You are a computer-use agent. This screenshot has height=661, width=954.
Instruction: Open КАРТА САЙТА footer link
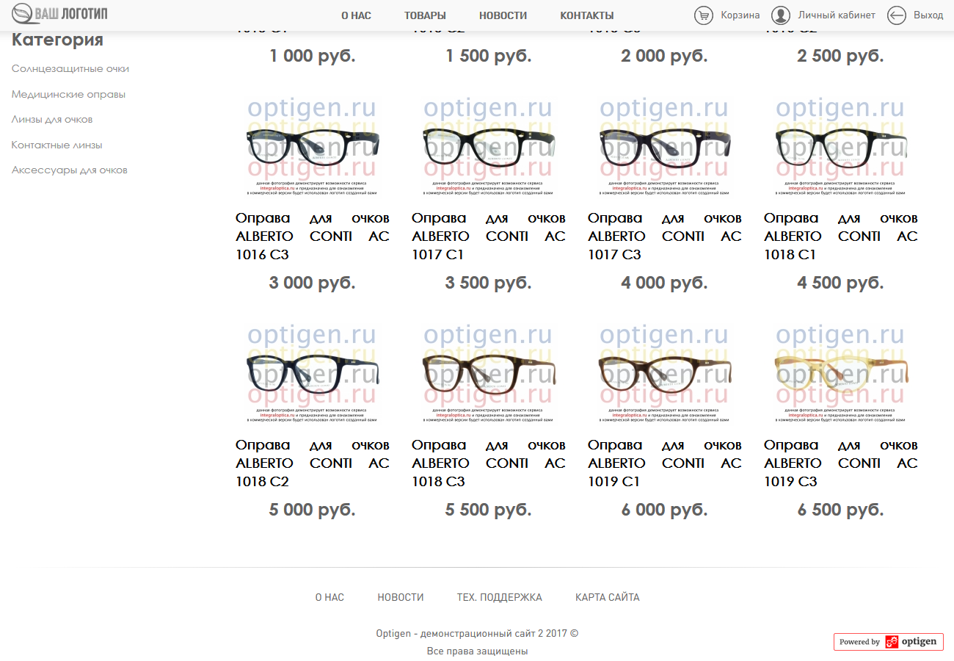click(x=607, y=597)
